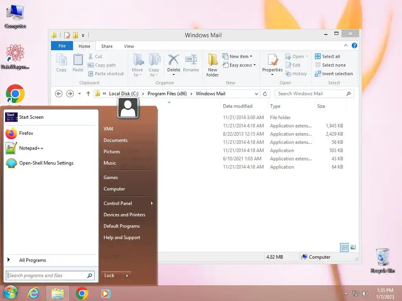Viewport: 402px width, 301px height.
Task: Click Select none in ribbon
Action: (330, 65)
